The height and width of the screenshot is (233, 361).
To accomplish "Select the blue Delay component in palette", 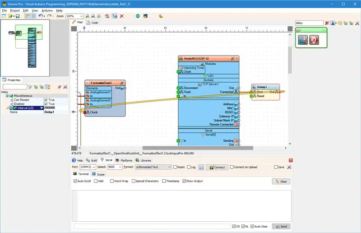I will [x=303, y=40].
